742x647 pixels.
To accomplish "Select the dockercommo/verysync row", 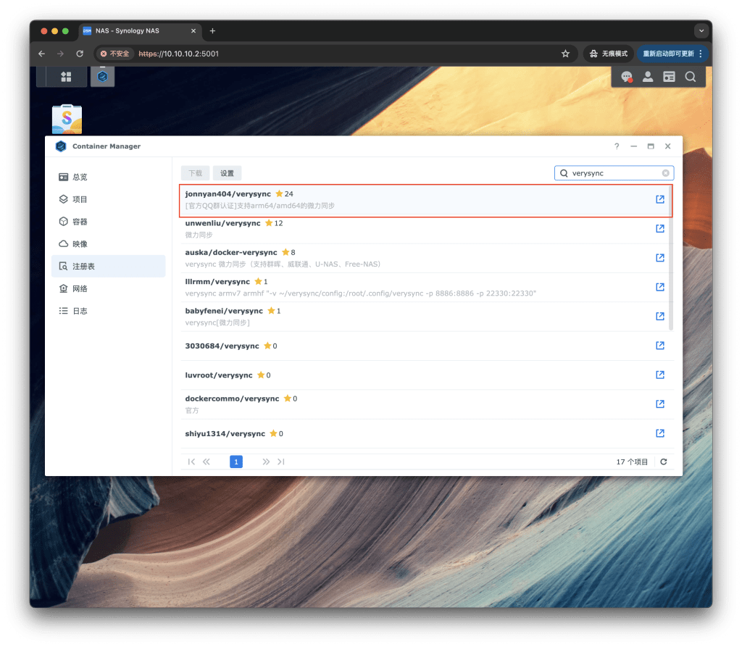I will tap(425, 405).
